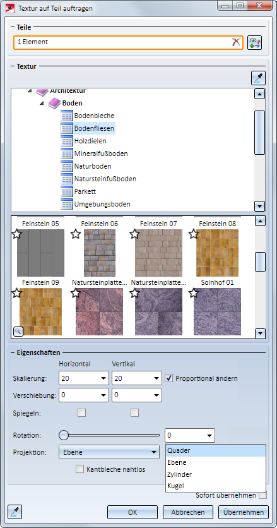Click the part selection icon next to the 1 Element field
Viewport: 277px width, 528px height.
point(254,43)
